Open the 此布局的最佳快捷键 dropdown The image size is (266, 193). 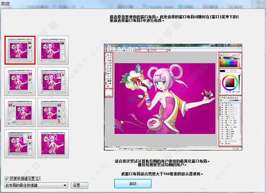tap(35, 185)
